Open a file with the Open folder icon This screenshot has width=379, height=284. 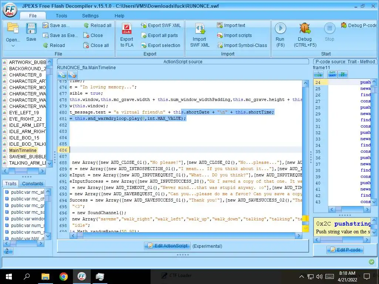pos(13,28)
